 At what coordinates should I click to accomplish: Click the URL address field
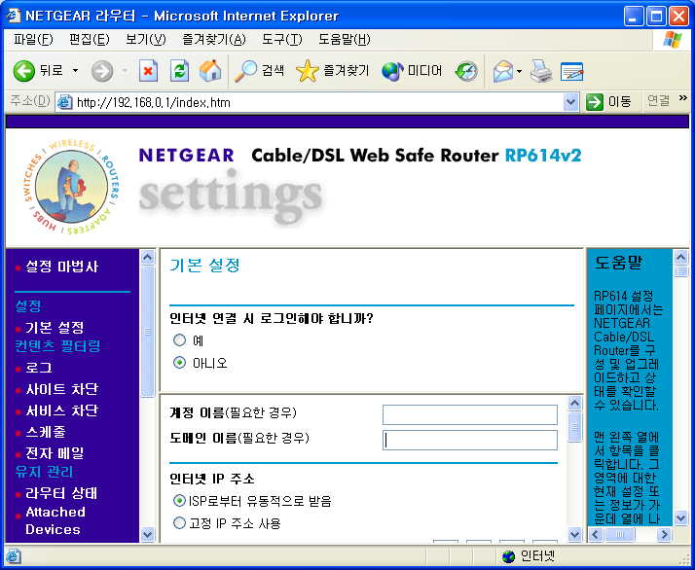point(317,102)
